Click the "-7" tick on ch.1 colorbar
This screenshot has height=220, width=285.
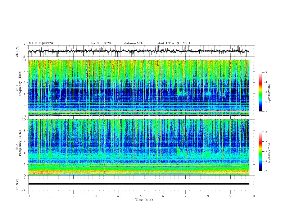coord(265,111)
